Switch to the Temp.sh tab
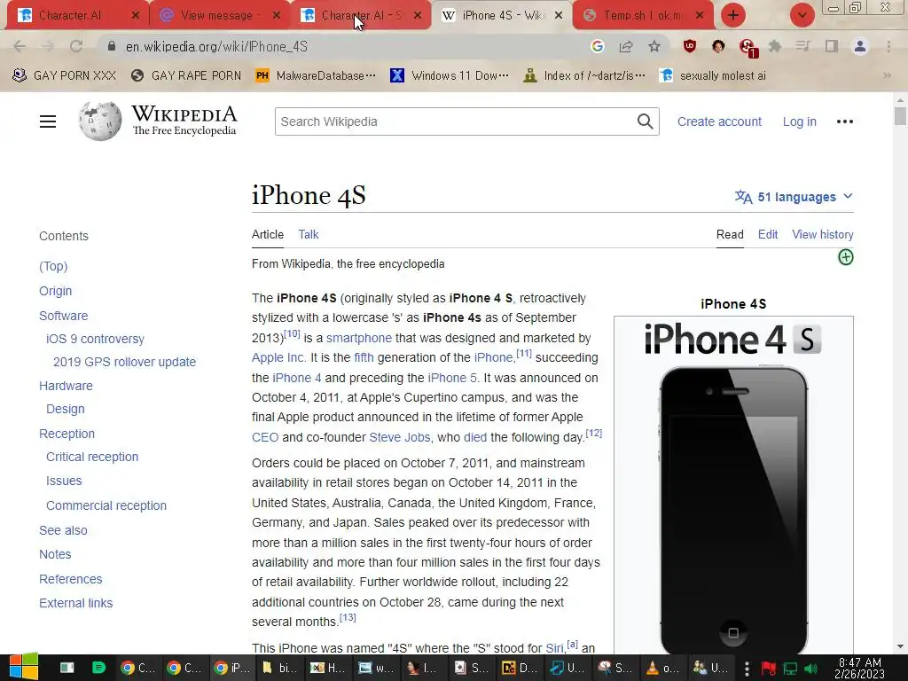Viewport: 908px width, 681px height. (x=643, y=15)
